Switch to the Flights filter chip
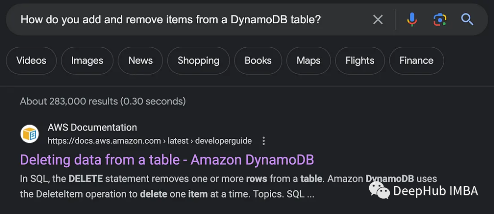 pyautogui.click(x=360, y=60)
